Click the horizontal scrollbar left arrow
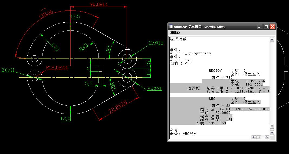This screenshot has width=289, height=154. pos(254,137)
